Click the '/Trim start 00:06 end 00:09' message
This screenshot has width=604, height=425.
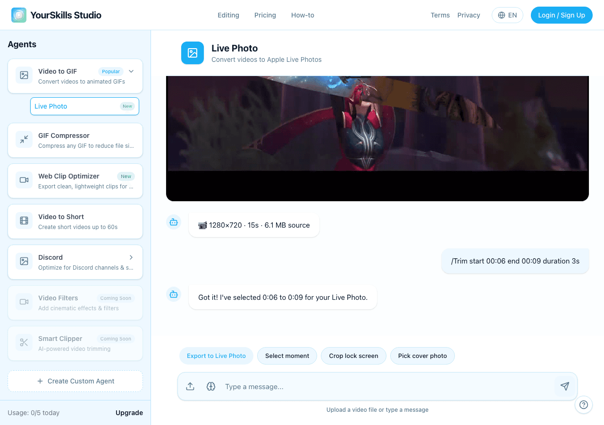point(515,261)
